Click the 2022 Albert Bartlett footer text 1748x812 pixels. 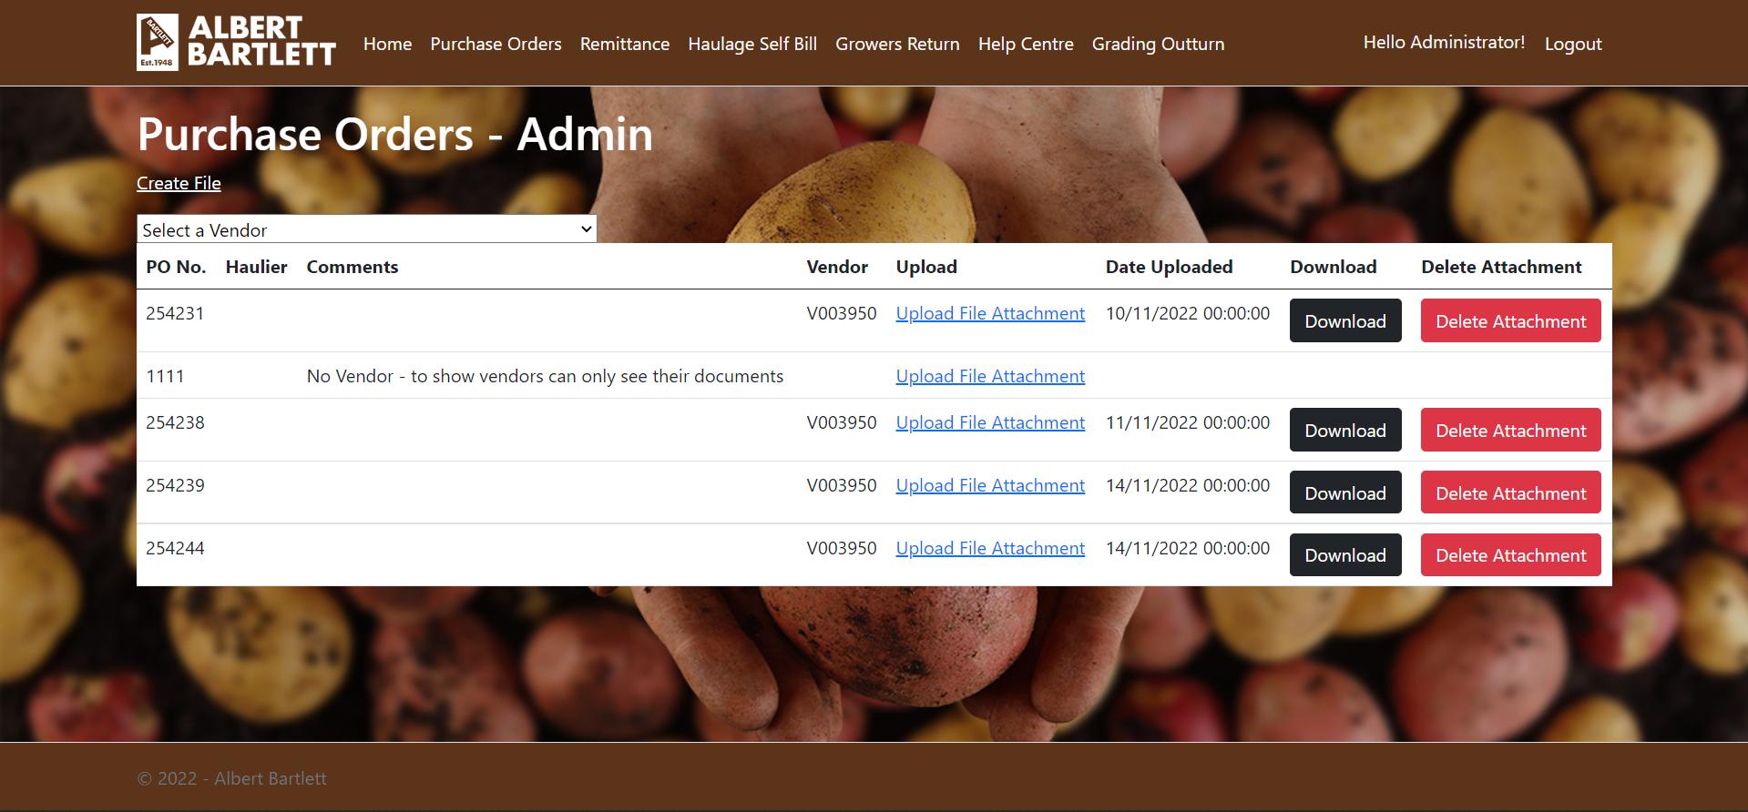point(231,778)
